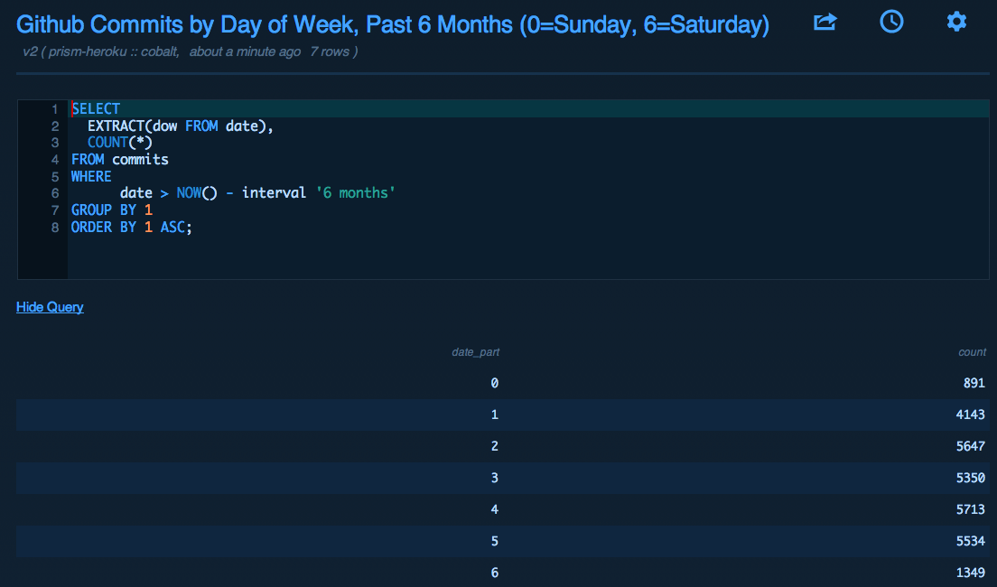Viewport: 997px width, 587px height.
Task: Sort by the count column header
Action: click(972, 352)
